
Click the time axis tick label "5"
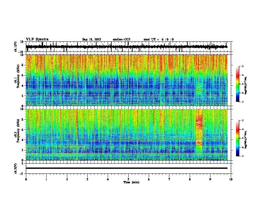tap(128, 179)
